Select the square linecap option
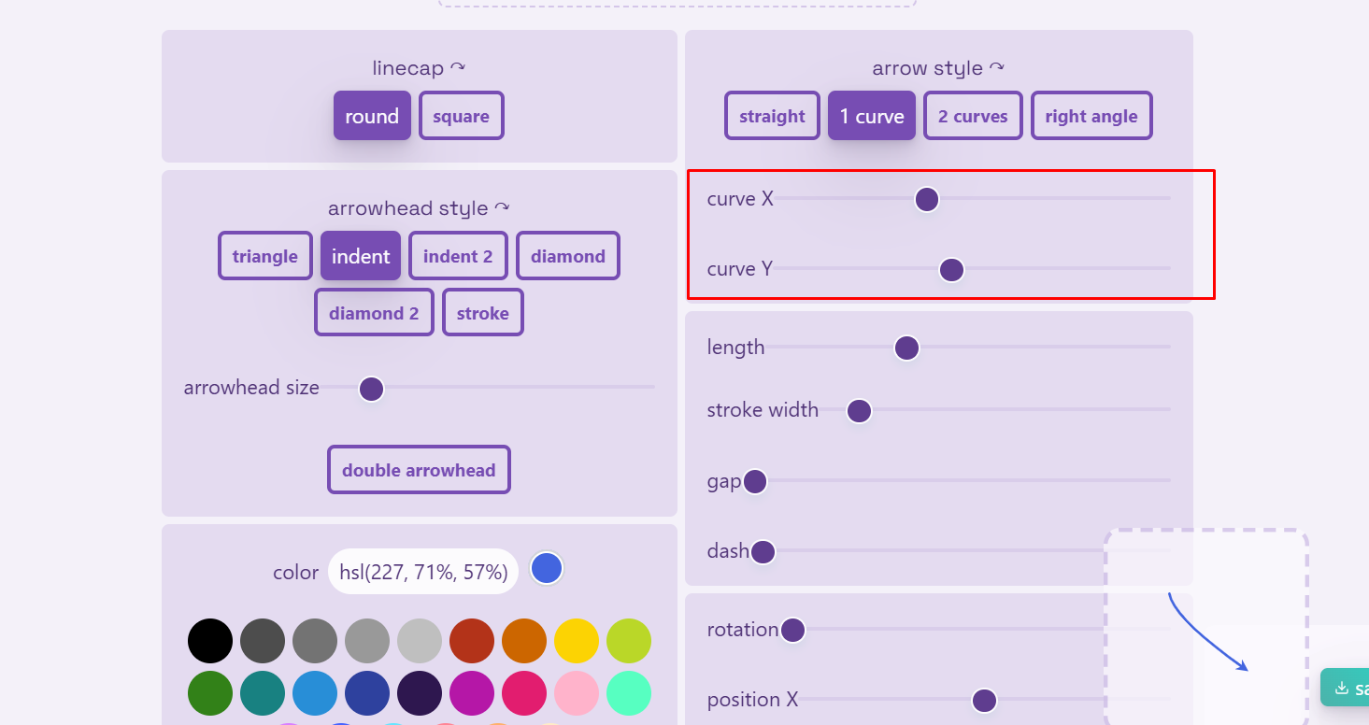Viewport: 1369px width, 725px height. click(x=461, y=116)
